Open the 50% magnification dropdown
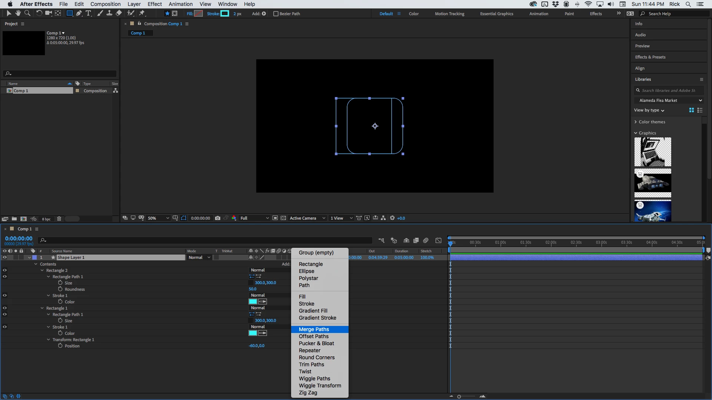This screenshot has height=400, width=712. (158, 218)
